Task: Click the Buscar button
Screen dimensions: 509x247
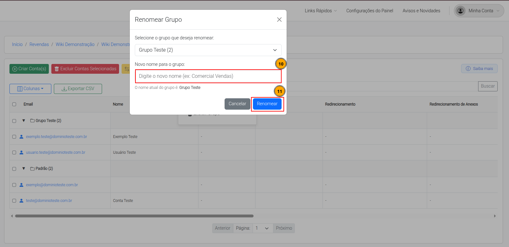Action: tap(488, 86)
